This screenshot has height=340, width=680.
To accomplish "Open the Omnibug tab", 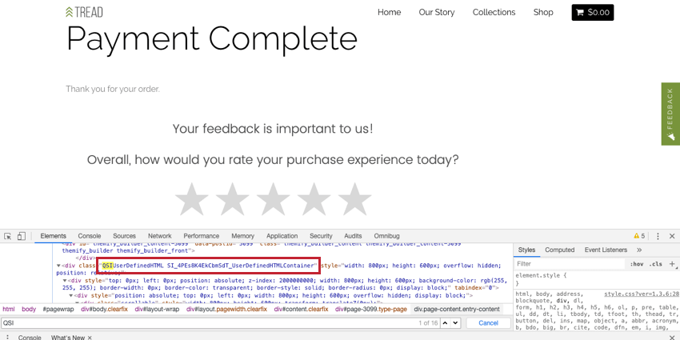I will [387, 236].
